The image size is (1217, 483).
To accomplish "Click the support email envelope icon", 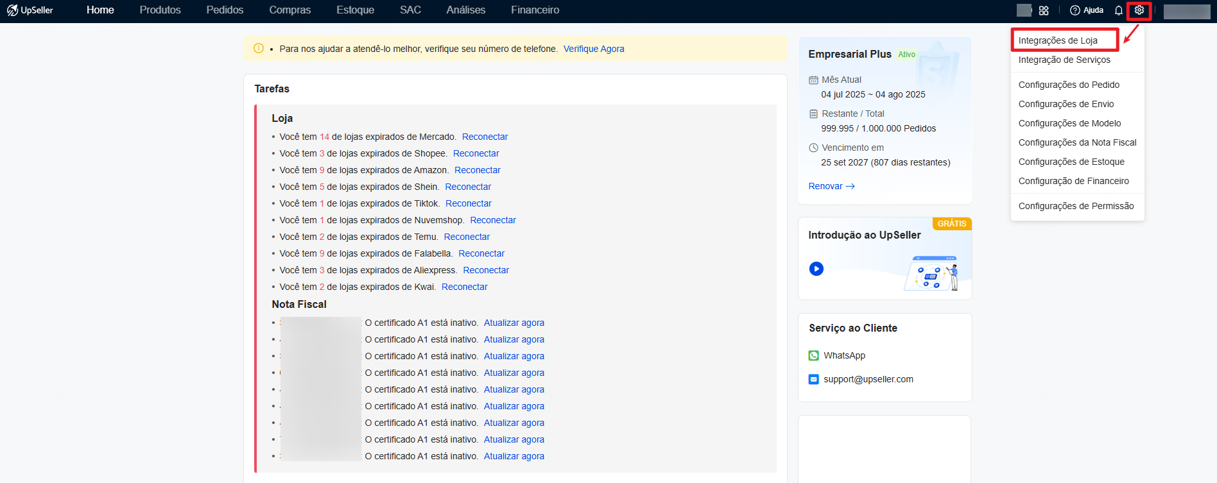I will point(814,379).
